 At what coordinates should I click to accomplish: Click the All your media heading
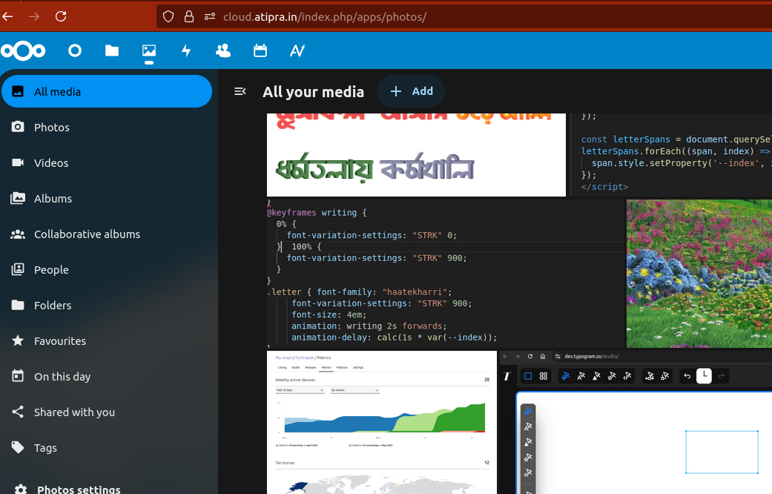313,92
